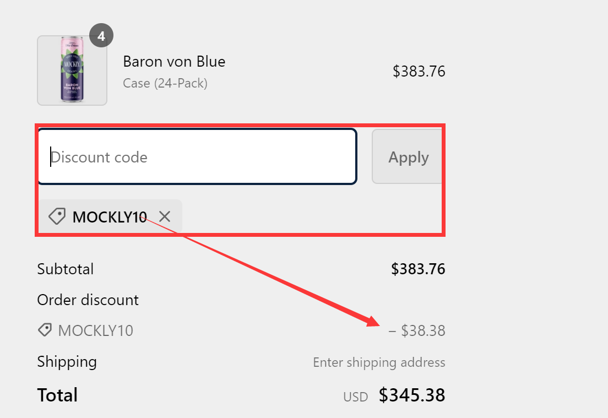Open the Enter shipping address link
608x418 pixels.
click(x=379, y=362)
